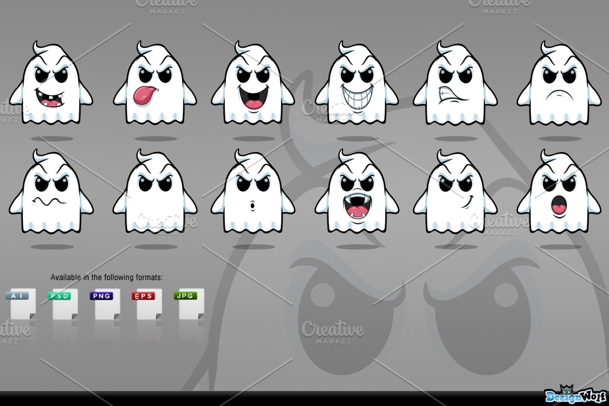Pick the ghost with sly smirk
Image resolution: width=609 pixels, height=406 pixels.
[x=455, y=191]
